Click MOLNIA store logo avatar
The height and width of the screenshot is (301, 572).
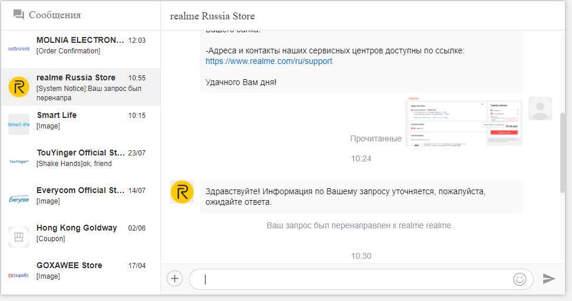[19, 49]
